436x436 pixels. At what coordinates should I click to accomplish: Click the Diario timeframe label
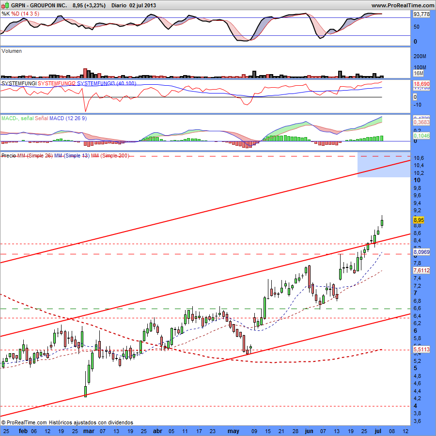coord(119,5)
